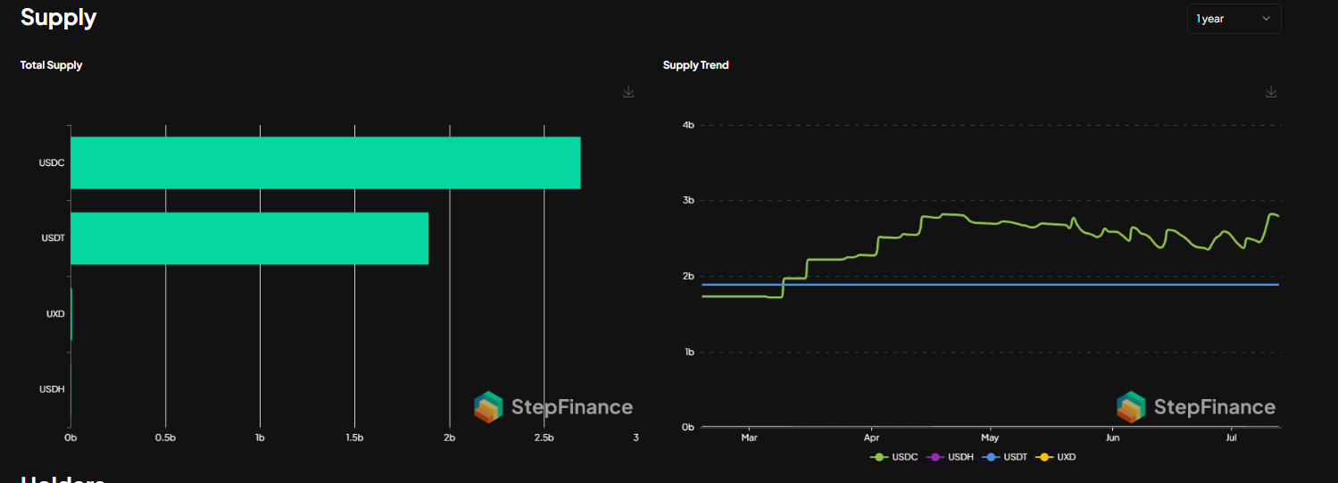Screen dimensions: 1338x483
Task: Click the USDH label on bar axis
Action: pos(52,389)
